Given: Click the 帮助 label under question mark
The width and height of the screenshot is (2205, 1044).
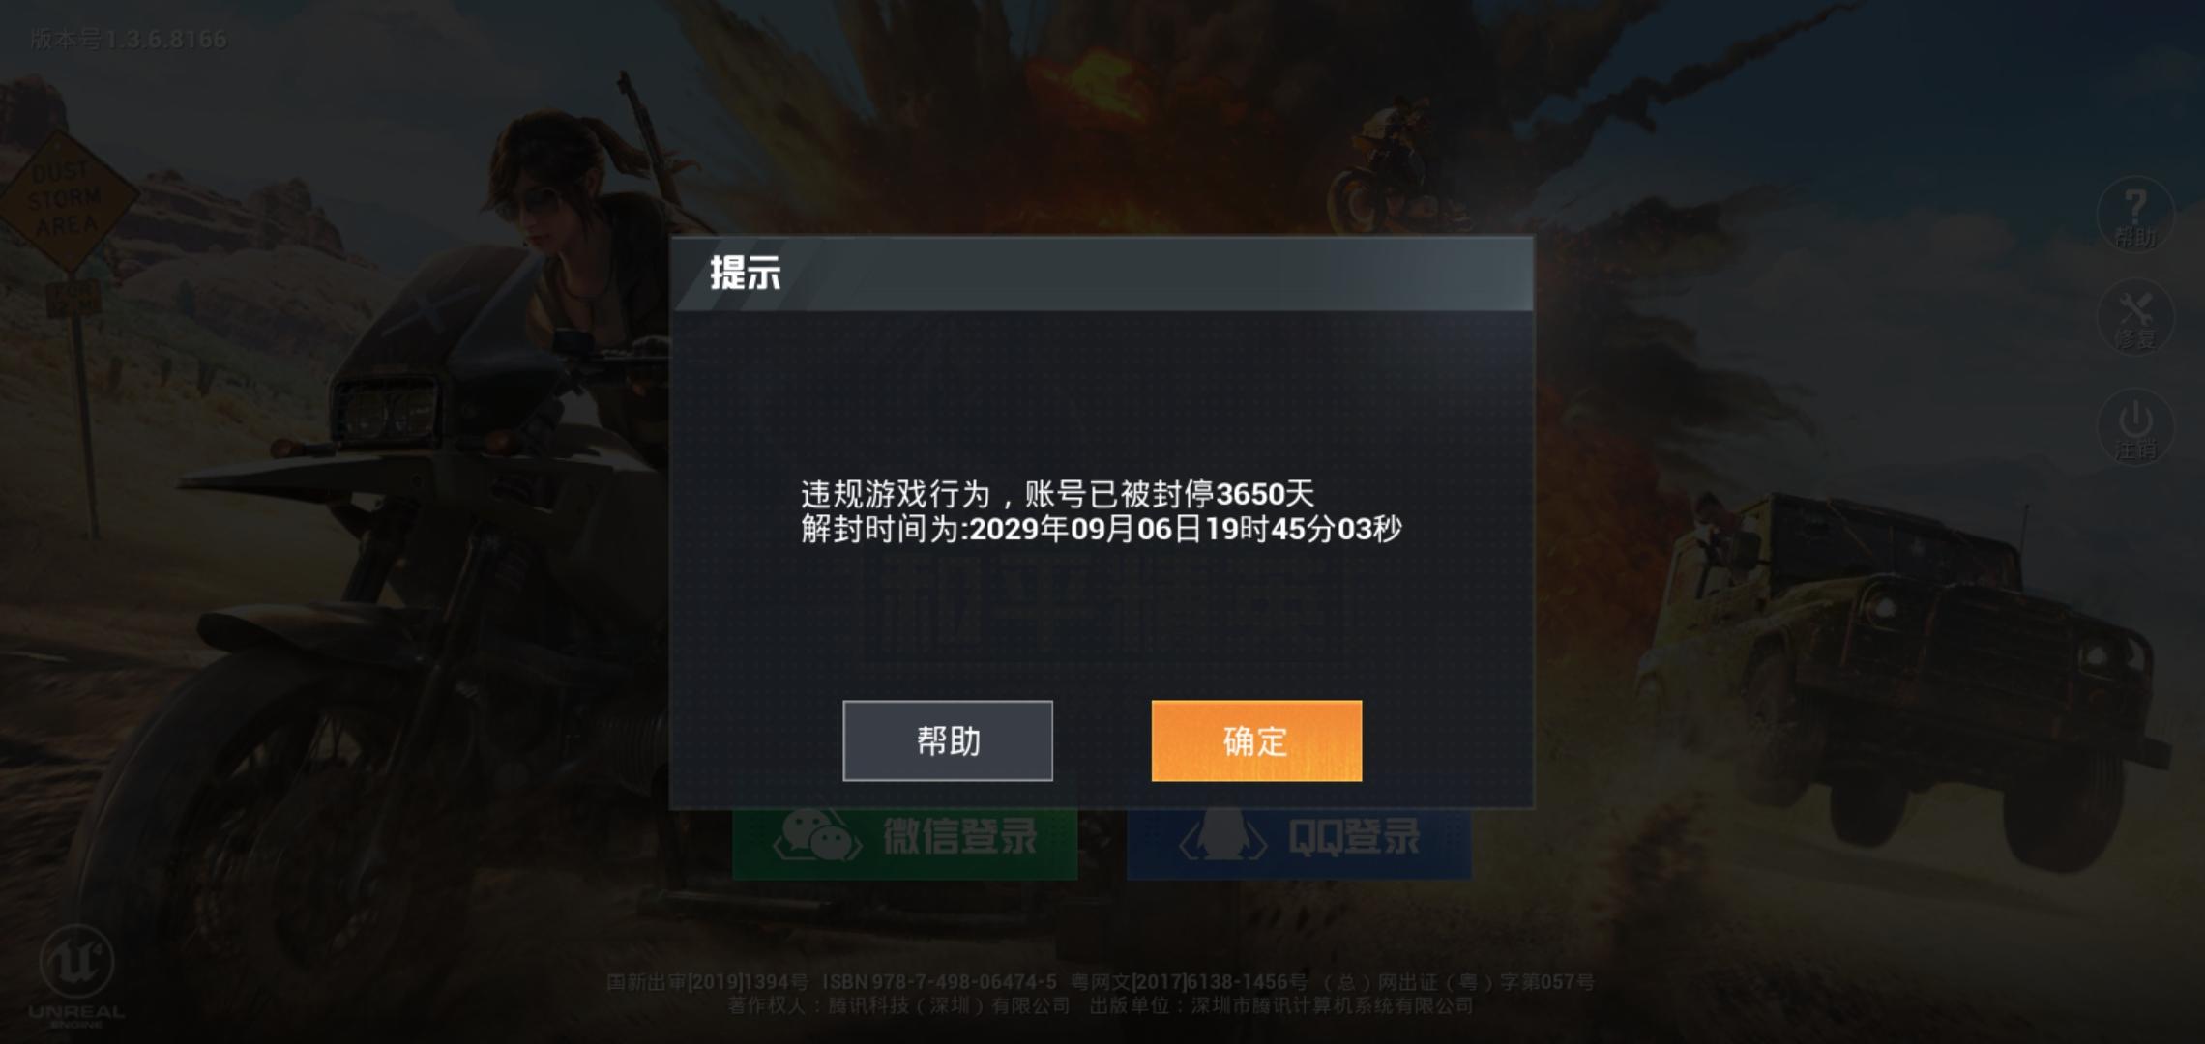Looking at the screenshot, I should (2134, 237).
